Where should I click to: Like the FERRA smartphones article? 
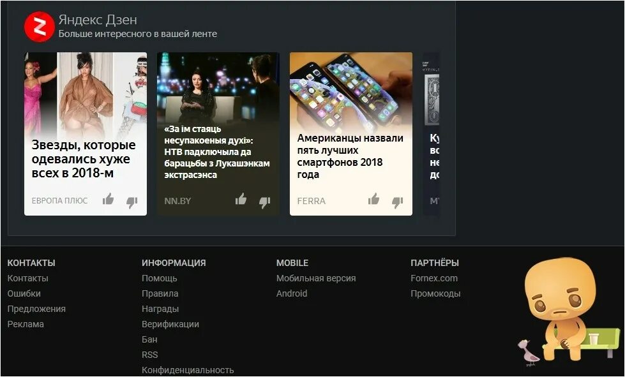click(x=373, y=199)
